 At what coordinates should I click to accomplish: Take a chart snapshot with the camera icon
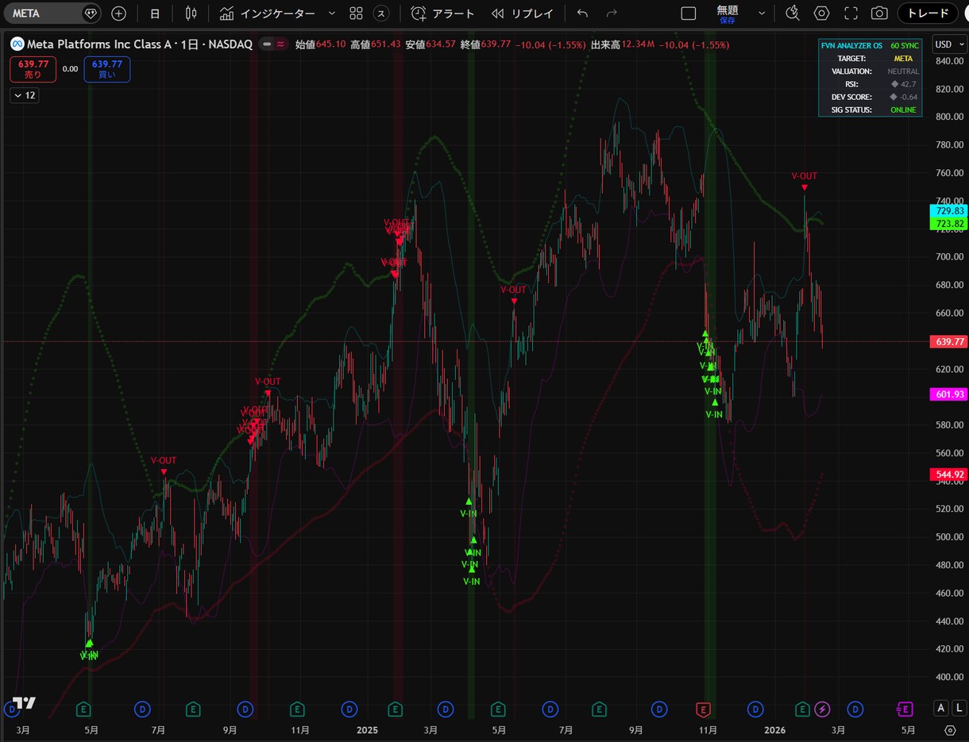tap(879, 13)
